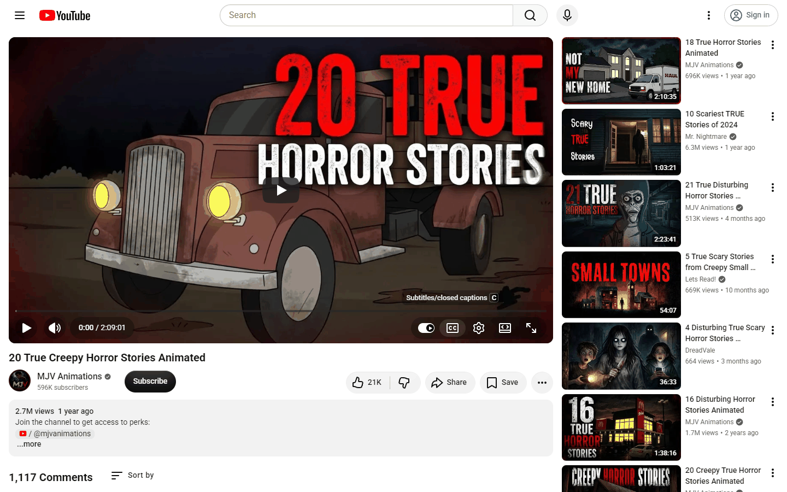The height and width of the screenshot is (492, 787).
Task: Focus the Search input field
Action: [366, 15]
